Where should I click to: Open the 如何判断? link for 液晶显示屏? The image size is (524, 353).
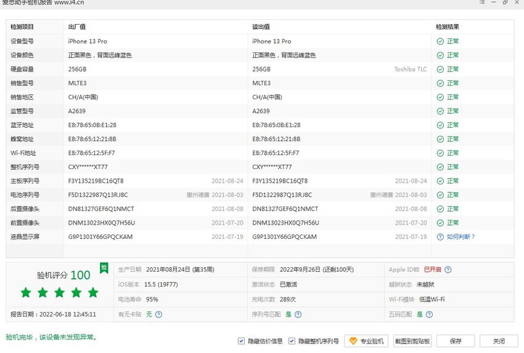click(461, 237)
